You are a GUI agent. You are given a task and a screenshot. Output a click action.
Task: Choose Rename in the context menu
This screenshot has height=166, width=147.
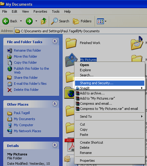109,153
